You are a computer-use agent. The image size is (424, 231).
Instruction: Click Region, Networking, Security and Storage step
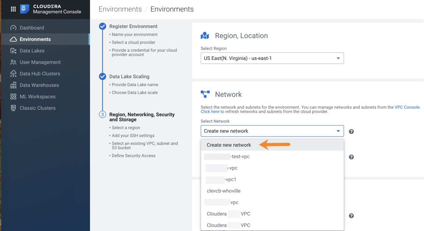142,117
